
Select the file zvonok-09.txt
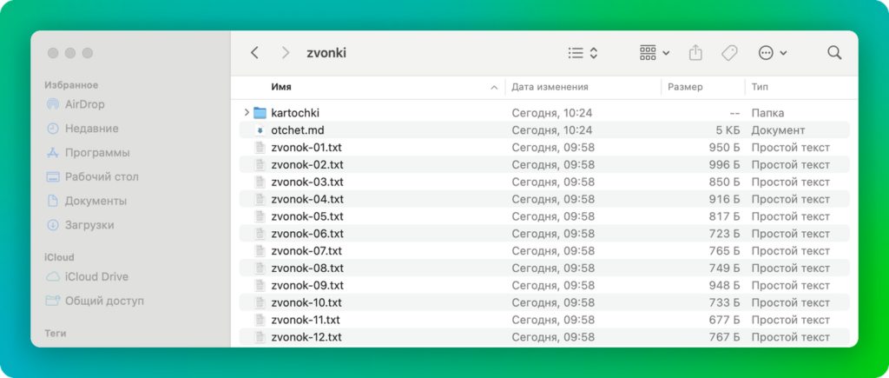point(544,285)
